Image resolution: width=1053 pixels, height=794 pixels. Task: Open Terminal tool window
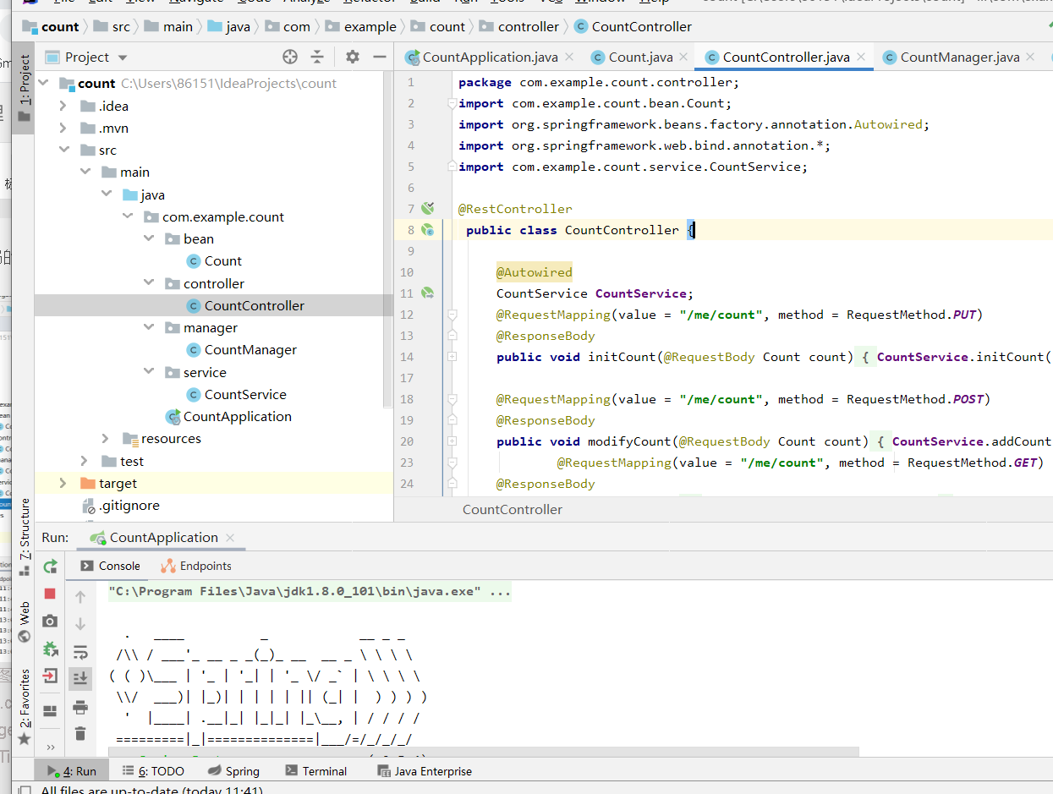point(316,771)
